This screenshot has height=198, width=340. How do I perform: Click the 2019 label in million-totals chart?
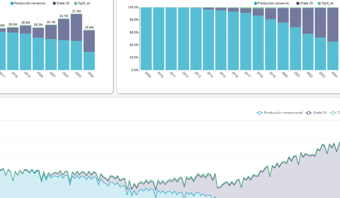27,74
